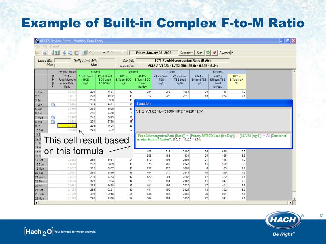
Task: Go to previous month arrow
Action: pyautogui.click(x=90, y=52)
